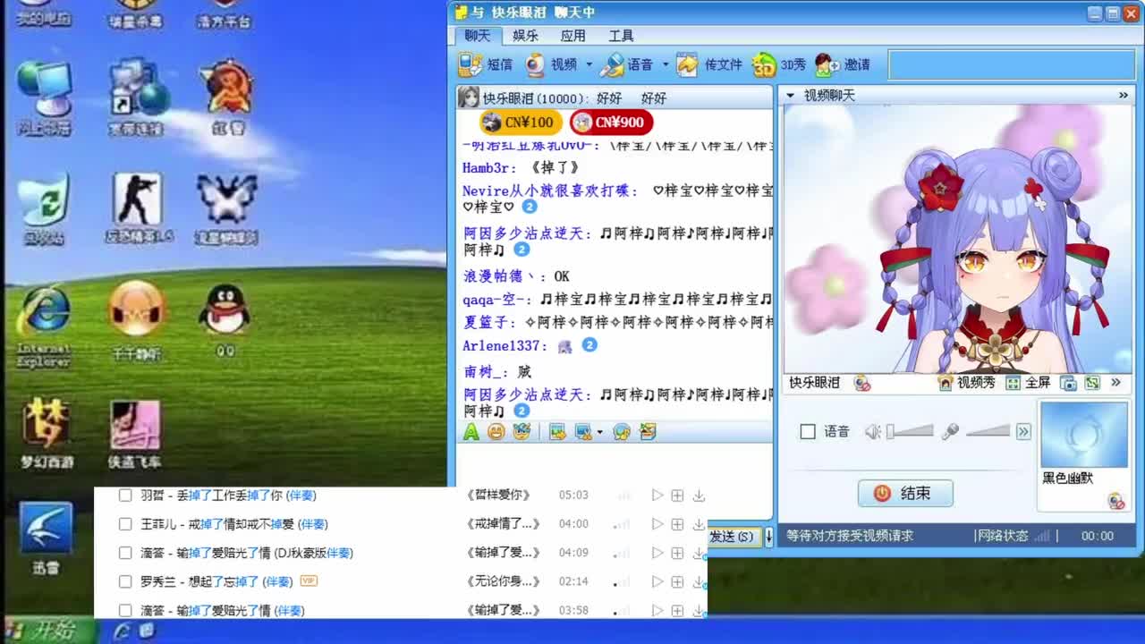
Task: Open the 工具 tab
Action: pyautogui.click(x=621, y=36)
